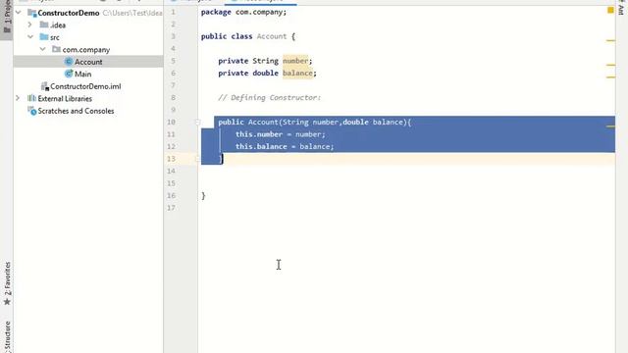Expand External Libraries node

pyautogui.click(x=18, y=98)
